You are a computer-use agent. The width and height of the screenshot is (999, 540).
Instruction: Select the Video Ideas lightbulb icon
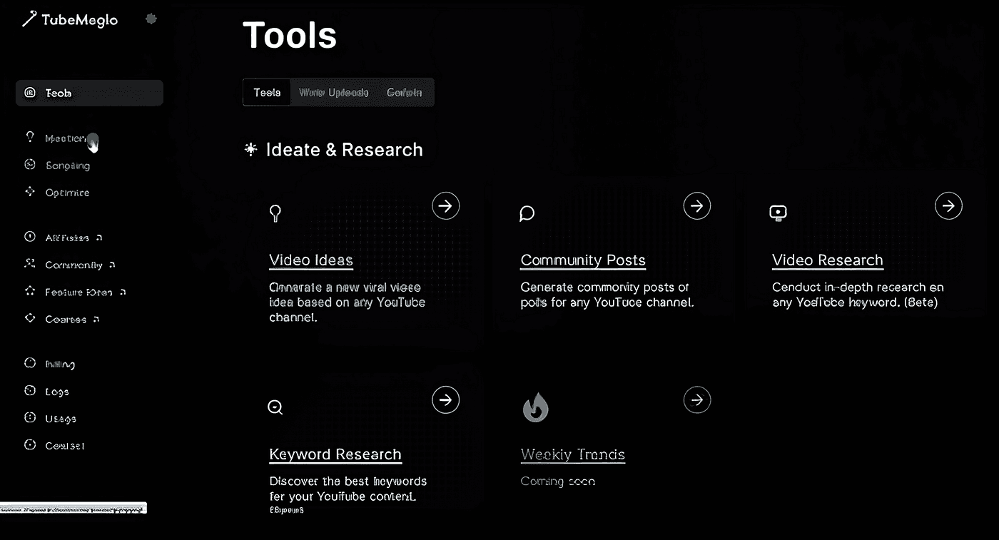click(x=275, y=213)
